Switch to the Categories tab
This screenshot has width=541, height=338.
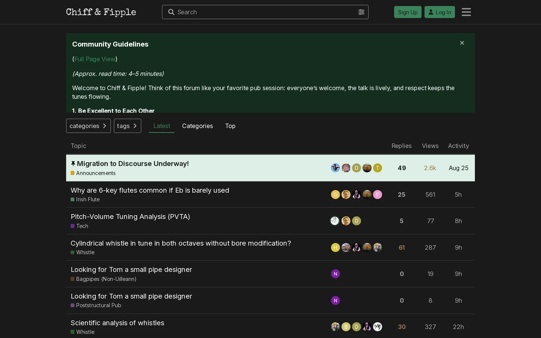(x=198, y=126)
